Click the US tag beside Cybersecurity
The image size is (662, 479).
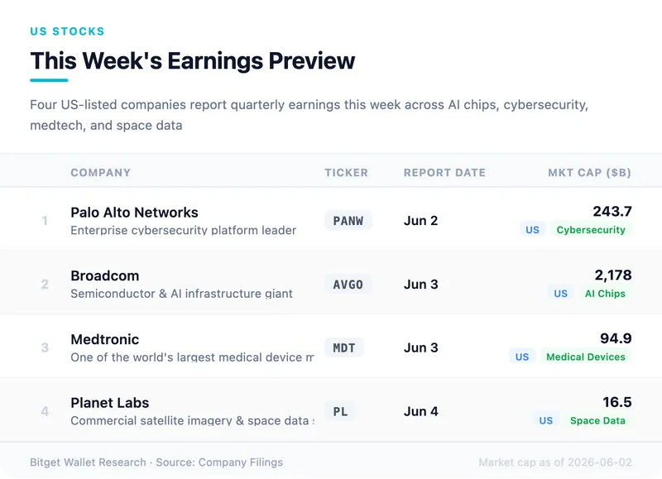pos(532,230)
